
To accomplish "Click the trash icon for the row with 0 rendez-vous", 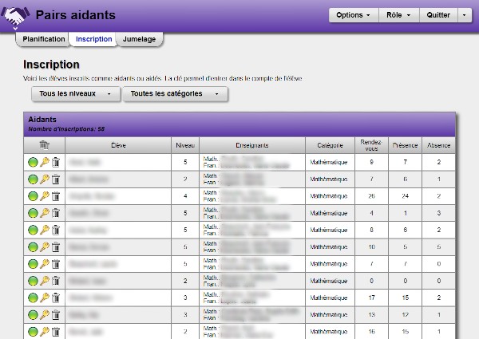I will click(56, 280).
